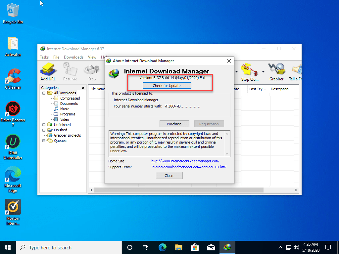Launch IObit Uninstaller shortcut
339x254 pixels.
(x=13, y=147)
